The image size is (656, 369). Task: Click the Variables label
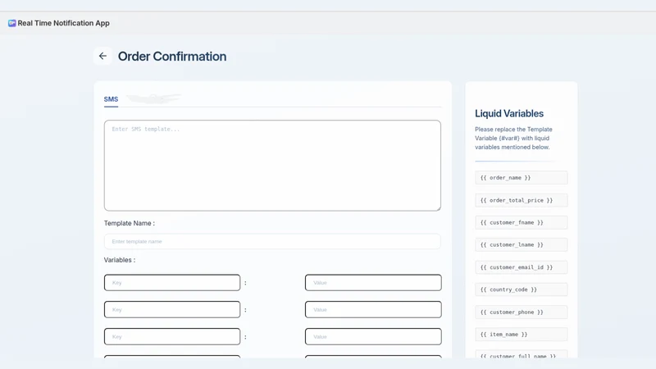(x=120, y=260)
